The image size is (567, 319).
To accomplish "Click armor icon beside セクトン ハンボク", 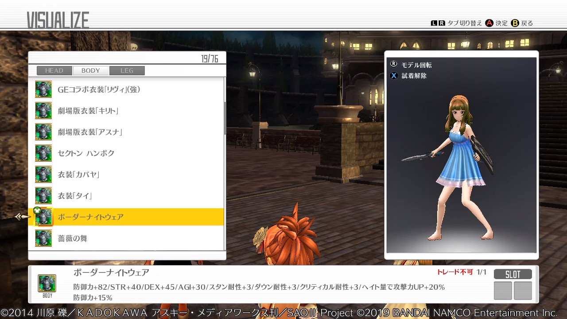I will click(x=43, y=153).
